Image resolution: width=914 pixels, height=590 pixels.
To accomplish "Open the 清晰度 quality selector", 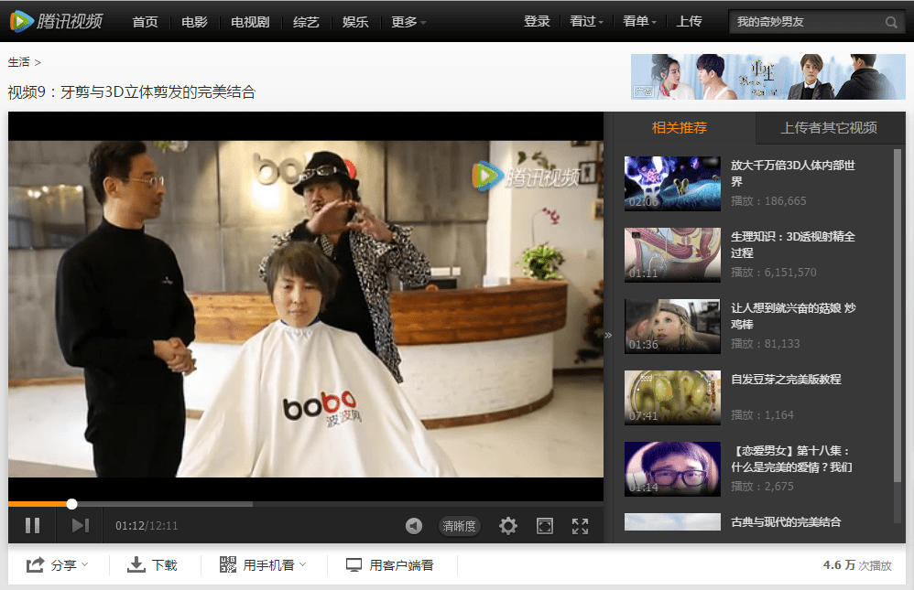I will pyautogui.click(x=459, y=526).
